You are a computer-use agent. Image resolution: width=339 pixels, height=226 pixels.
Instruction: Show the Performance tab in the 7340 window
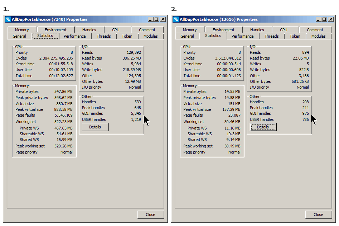coord(75,36)
